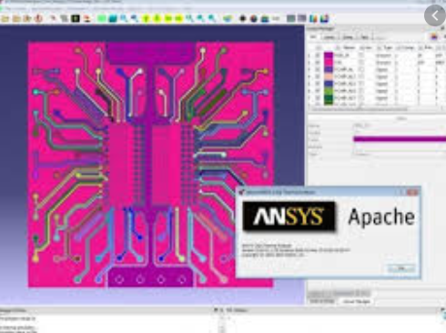
Task: Toggle visibility checkbox of hot pink layer
Action: [x=318, y=63]
